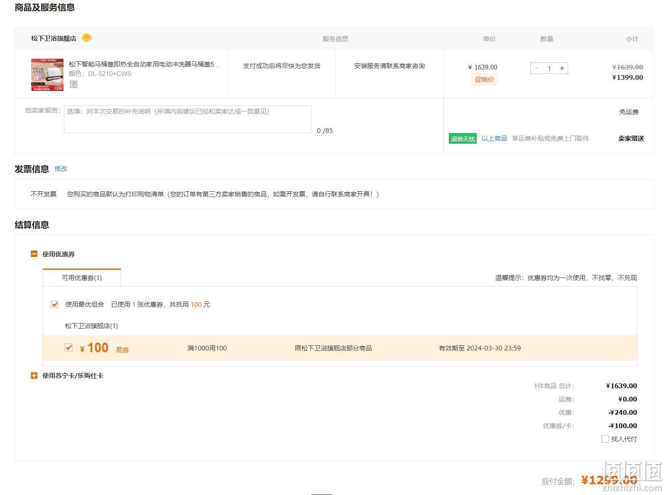Click the 限松下卫浴旗舰店部分商品 text
The height and width of the screenshot is (495, 666).
(x=333, y=348)
